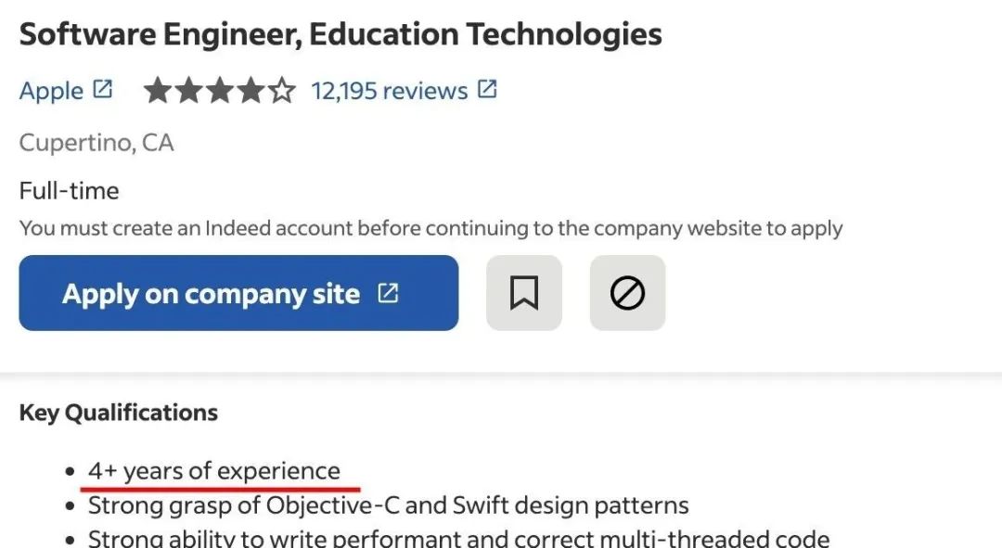This screenshot has width=1002, height=548.
Task: Click the Objective-C and Swift design patterns item
Action: pyautogui.click(x=388, y=505)
